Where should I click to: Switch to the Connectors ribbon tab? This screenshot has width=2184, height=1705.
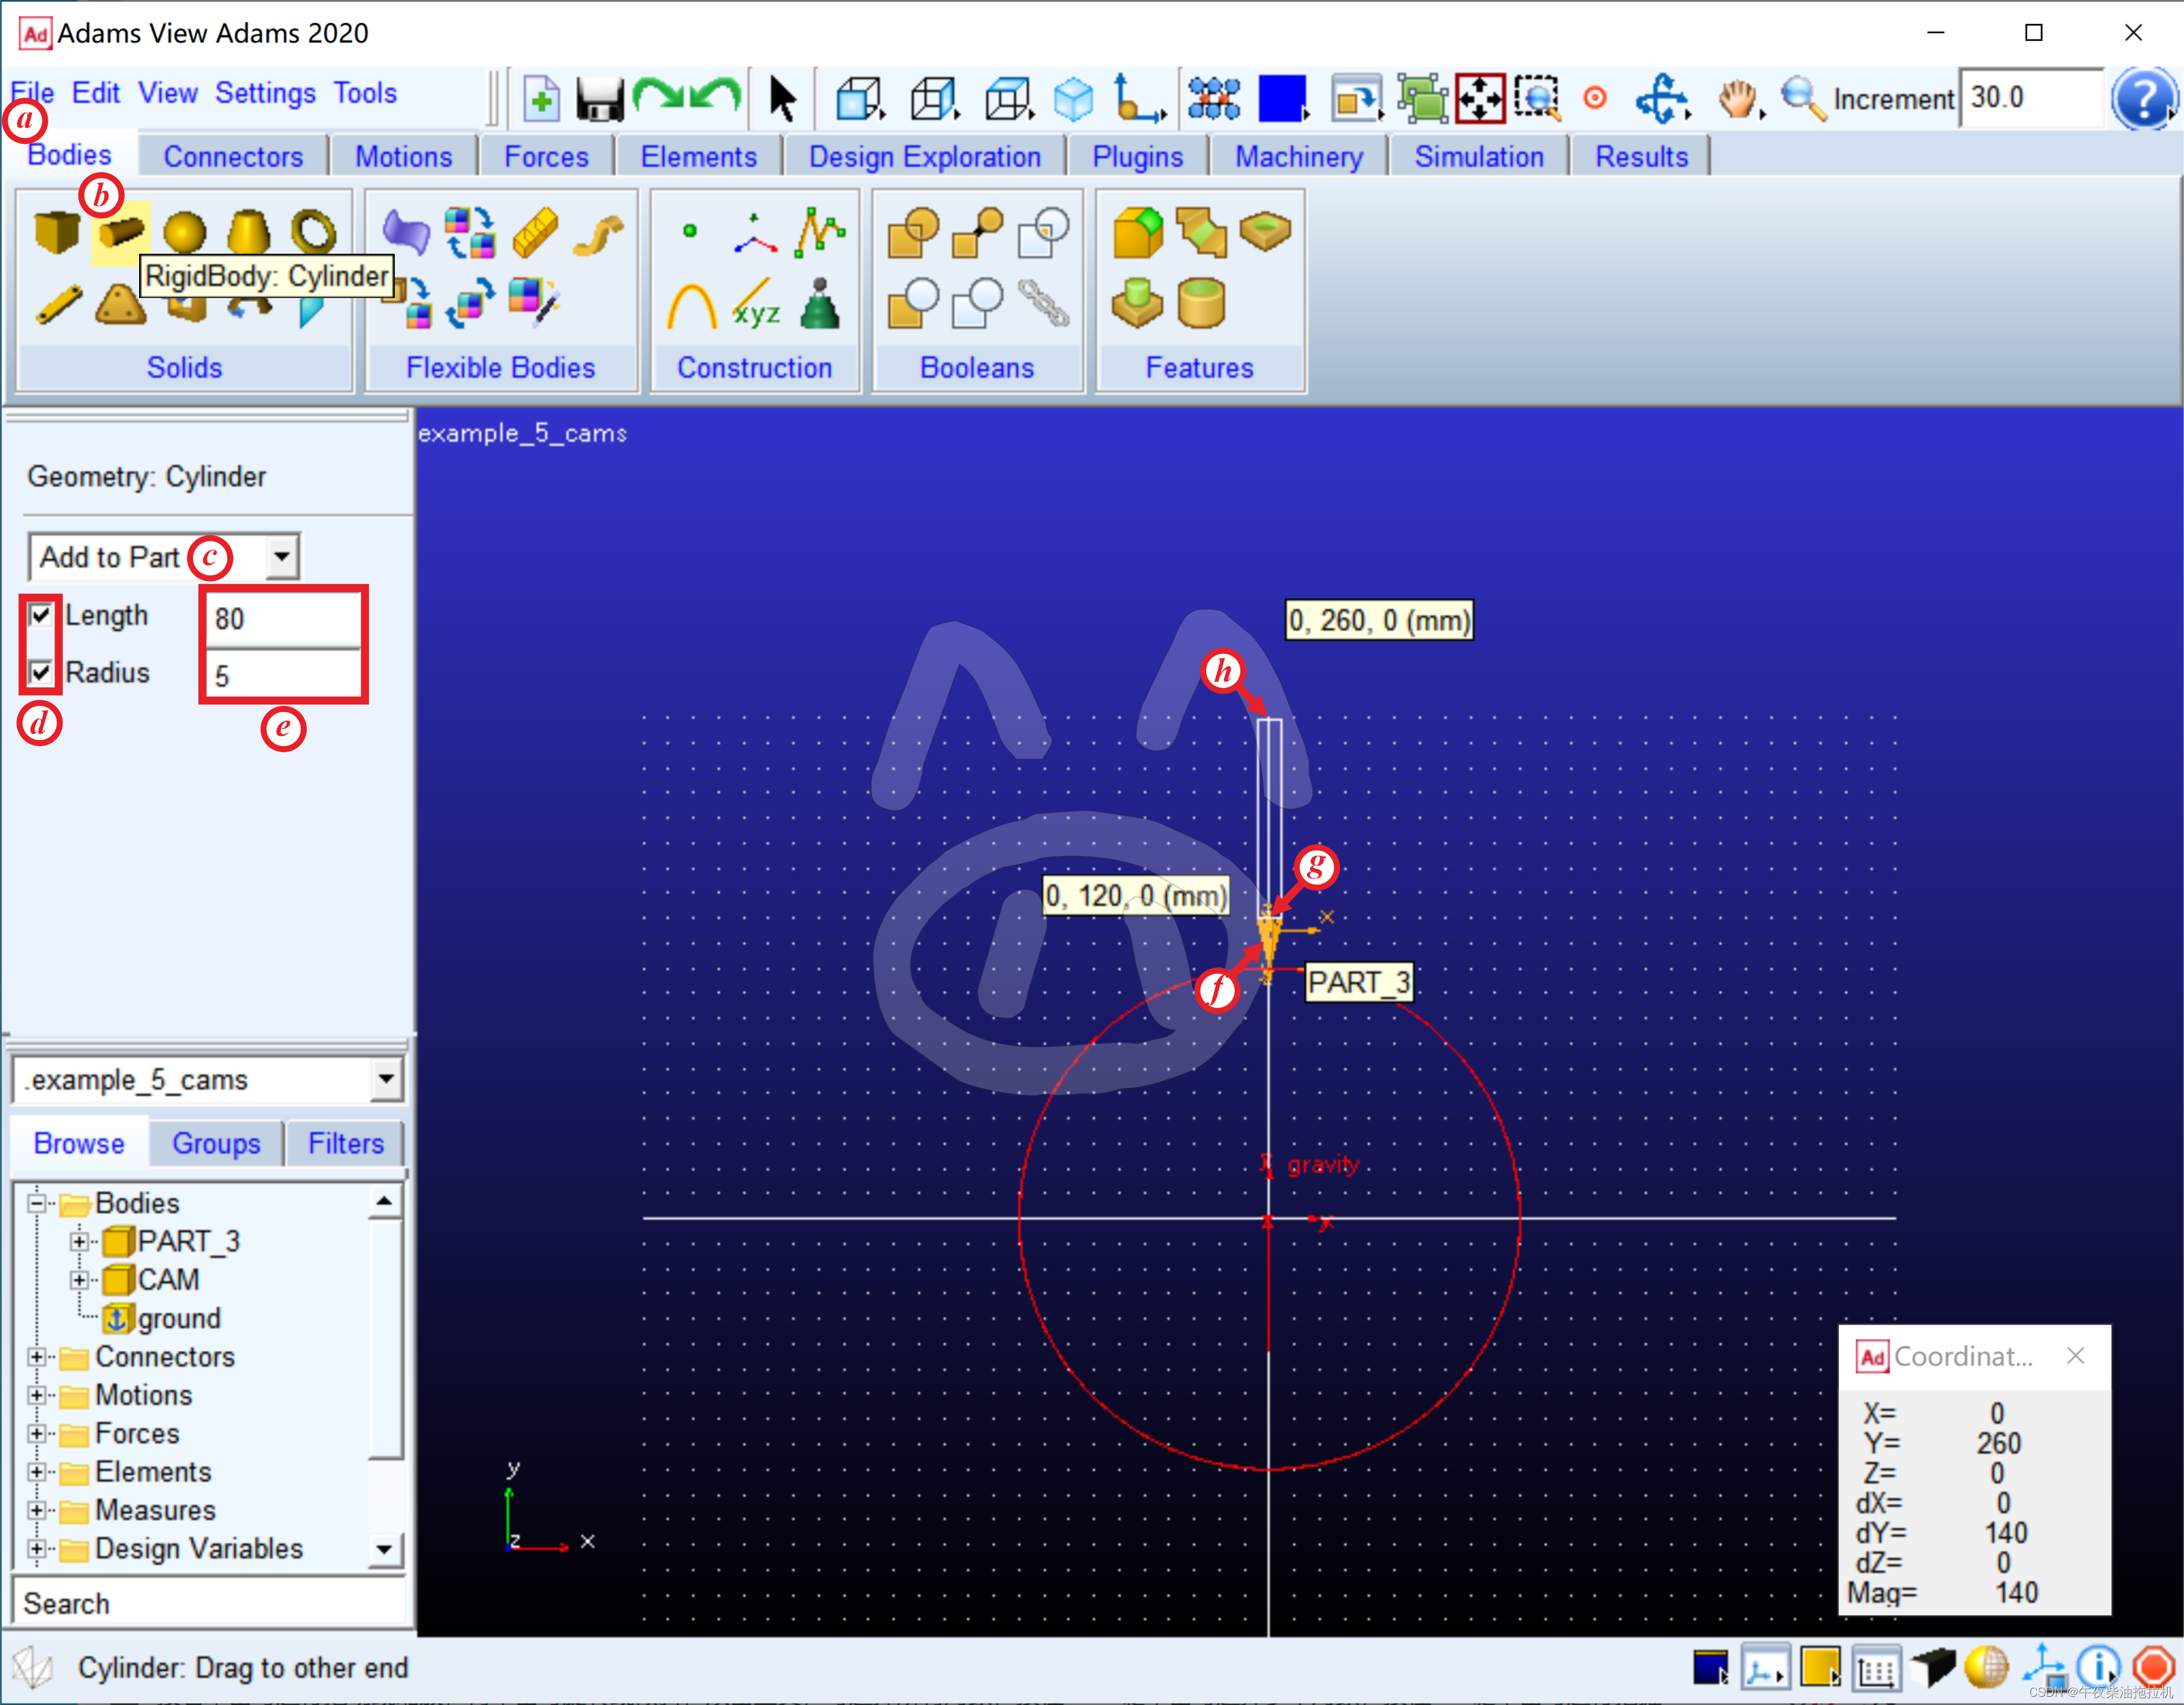[233, 157]
